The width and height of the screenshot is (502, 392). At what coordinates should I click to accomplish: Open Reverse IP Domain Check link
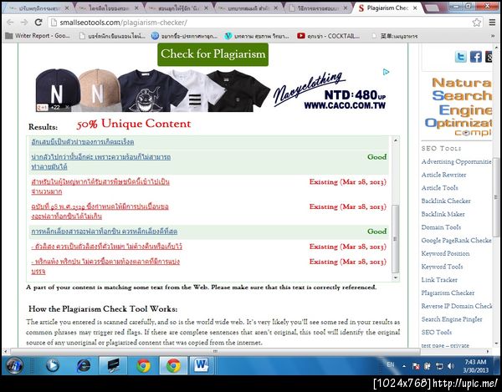[x=457, y=306]
